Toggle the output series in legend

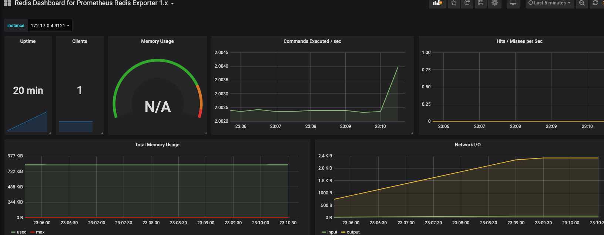coord(353,232)
